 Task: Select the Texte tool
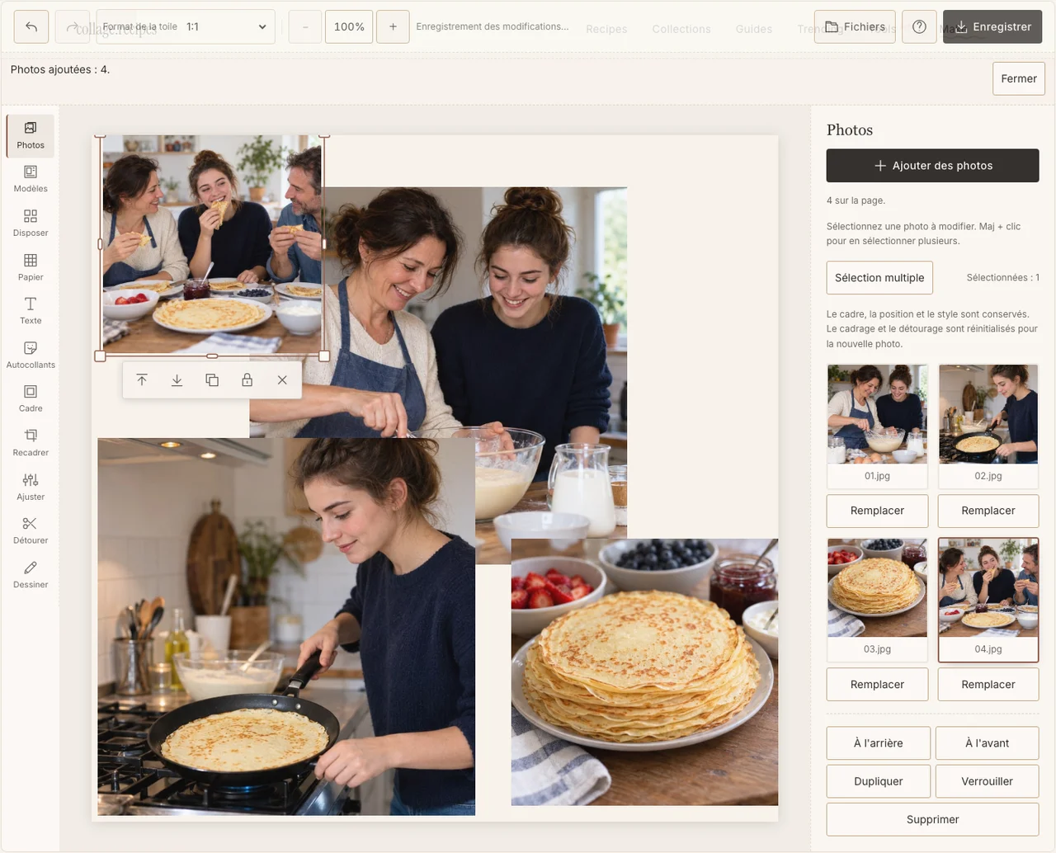pyautogui.click(x=31, y=311)
